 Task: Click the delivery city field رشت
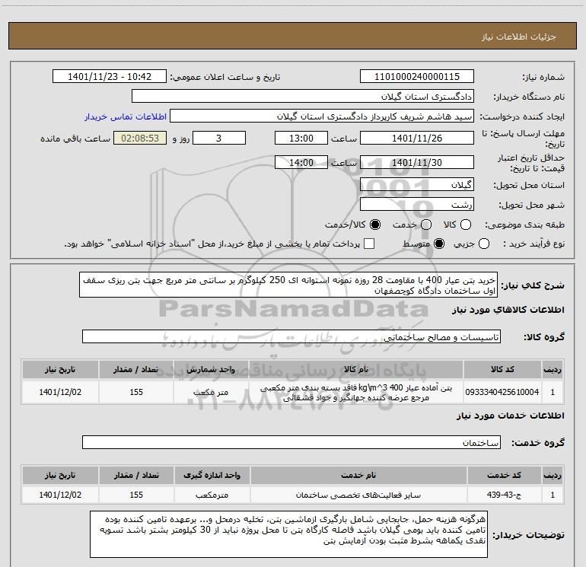click(x=417, y=205)
